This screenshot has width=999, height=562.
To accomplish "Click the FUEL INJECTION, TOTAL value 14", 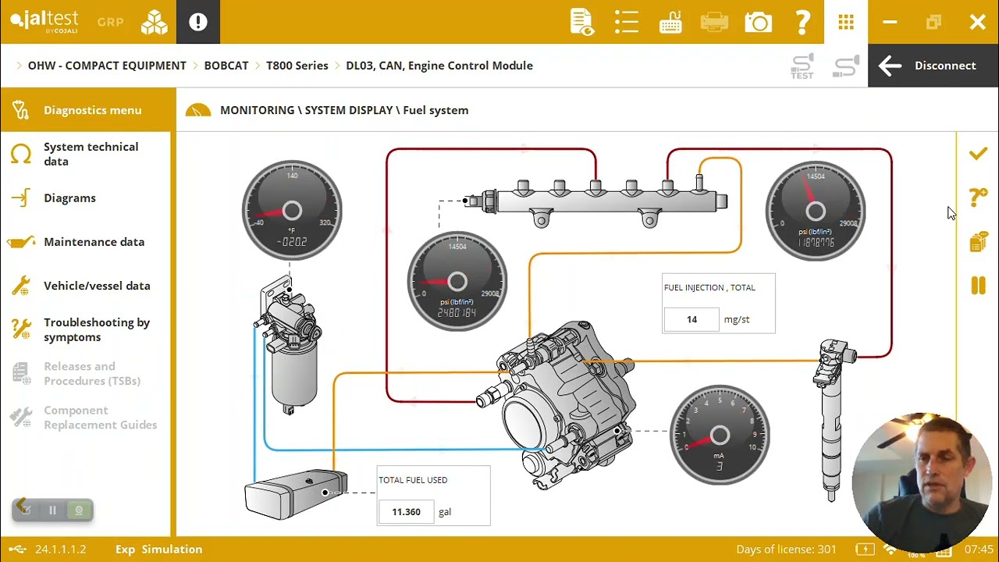I will pyautogui.click(x=691, y=319).
